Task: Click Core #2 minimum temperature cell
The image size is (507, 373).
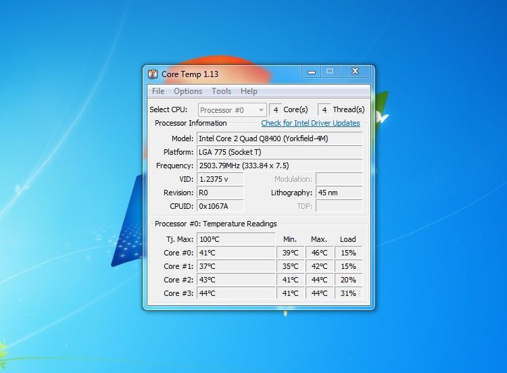Action: (291, 280)
